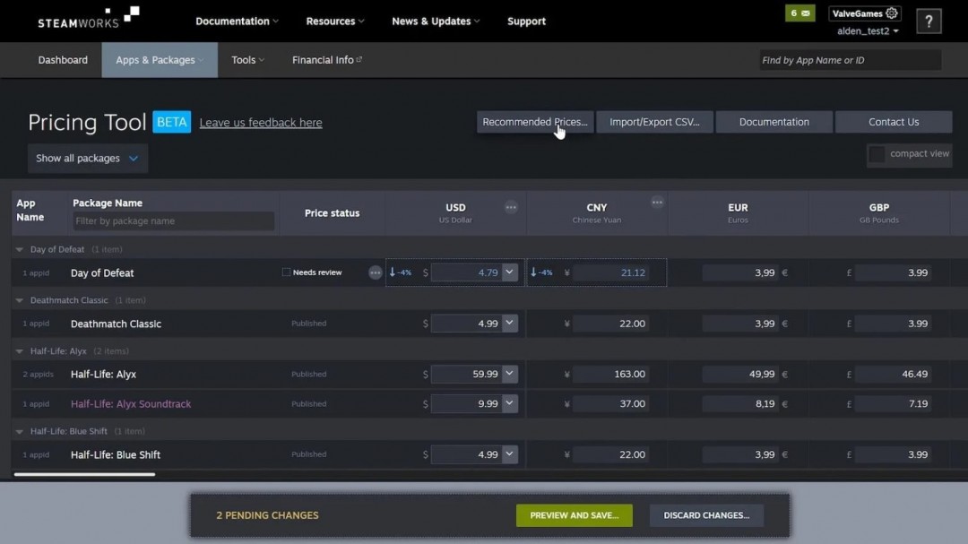Viewport: 968px width, 544px height.
Task: Click the Filter by package name field
Action: point(173,220)
